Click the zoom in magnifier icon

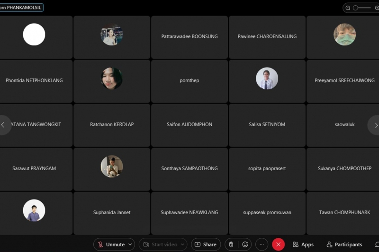point(377,8)
